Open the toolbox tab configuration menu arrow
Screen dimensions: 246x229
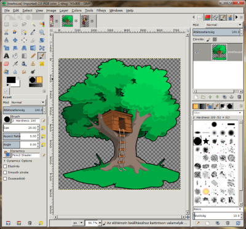[x=44, y=91]
